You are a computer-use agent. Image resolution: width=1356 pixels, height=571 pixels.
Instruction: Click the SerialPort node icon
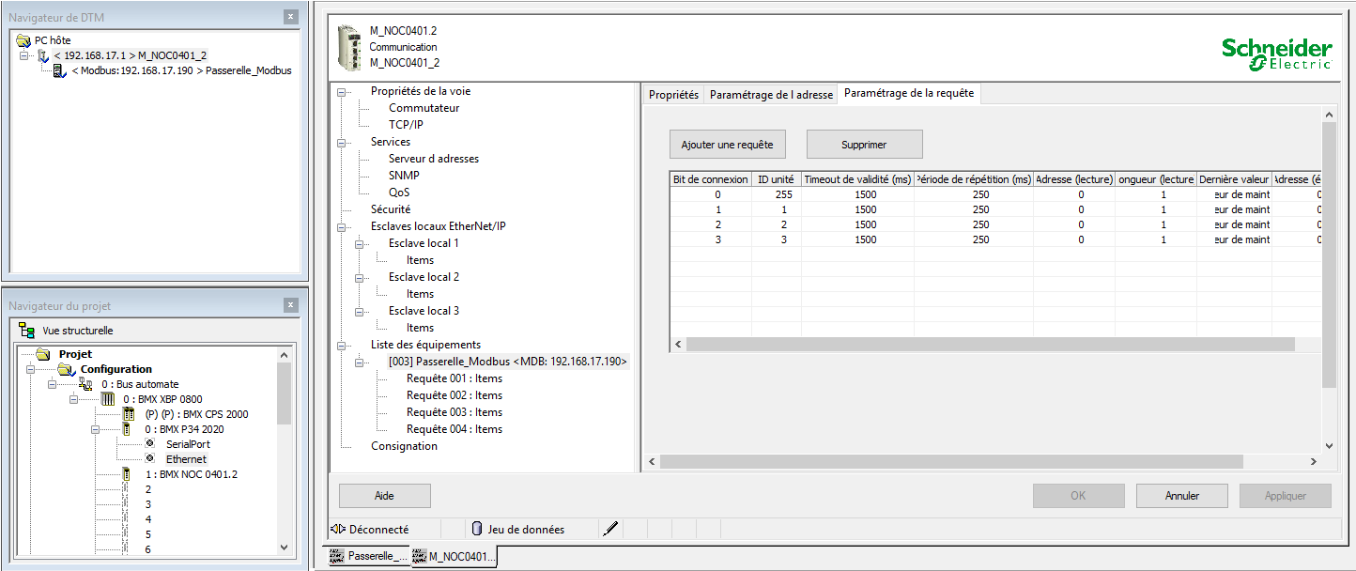click(148, 444)
